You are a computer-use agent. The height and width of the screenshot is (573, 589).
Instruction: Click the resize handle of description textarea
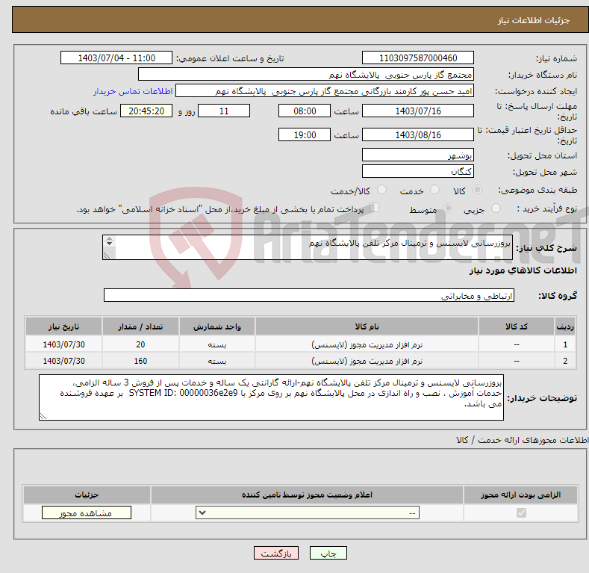pos(107,255)
